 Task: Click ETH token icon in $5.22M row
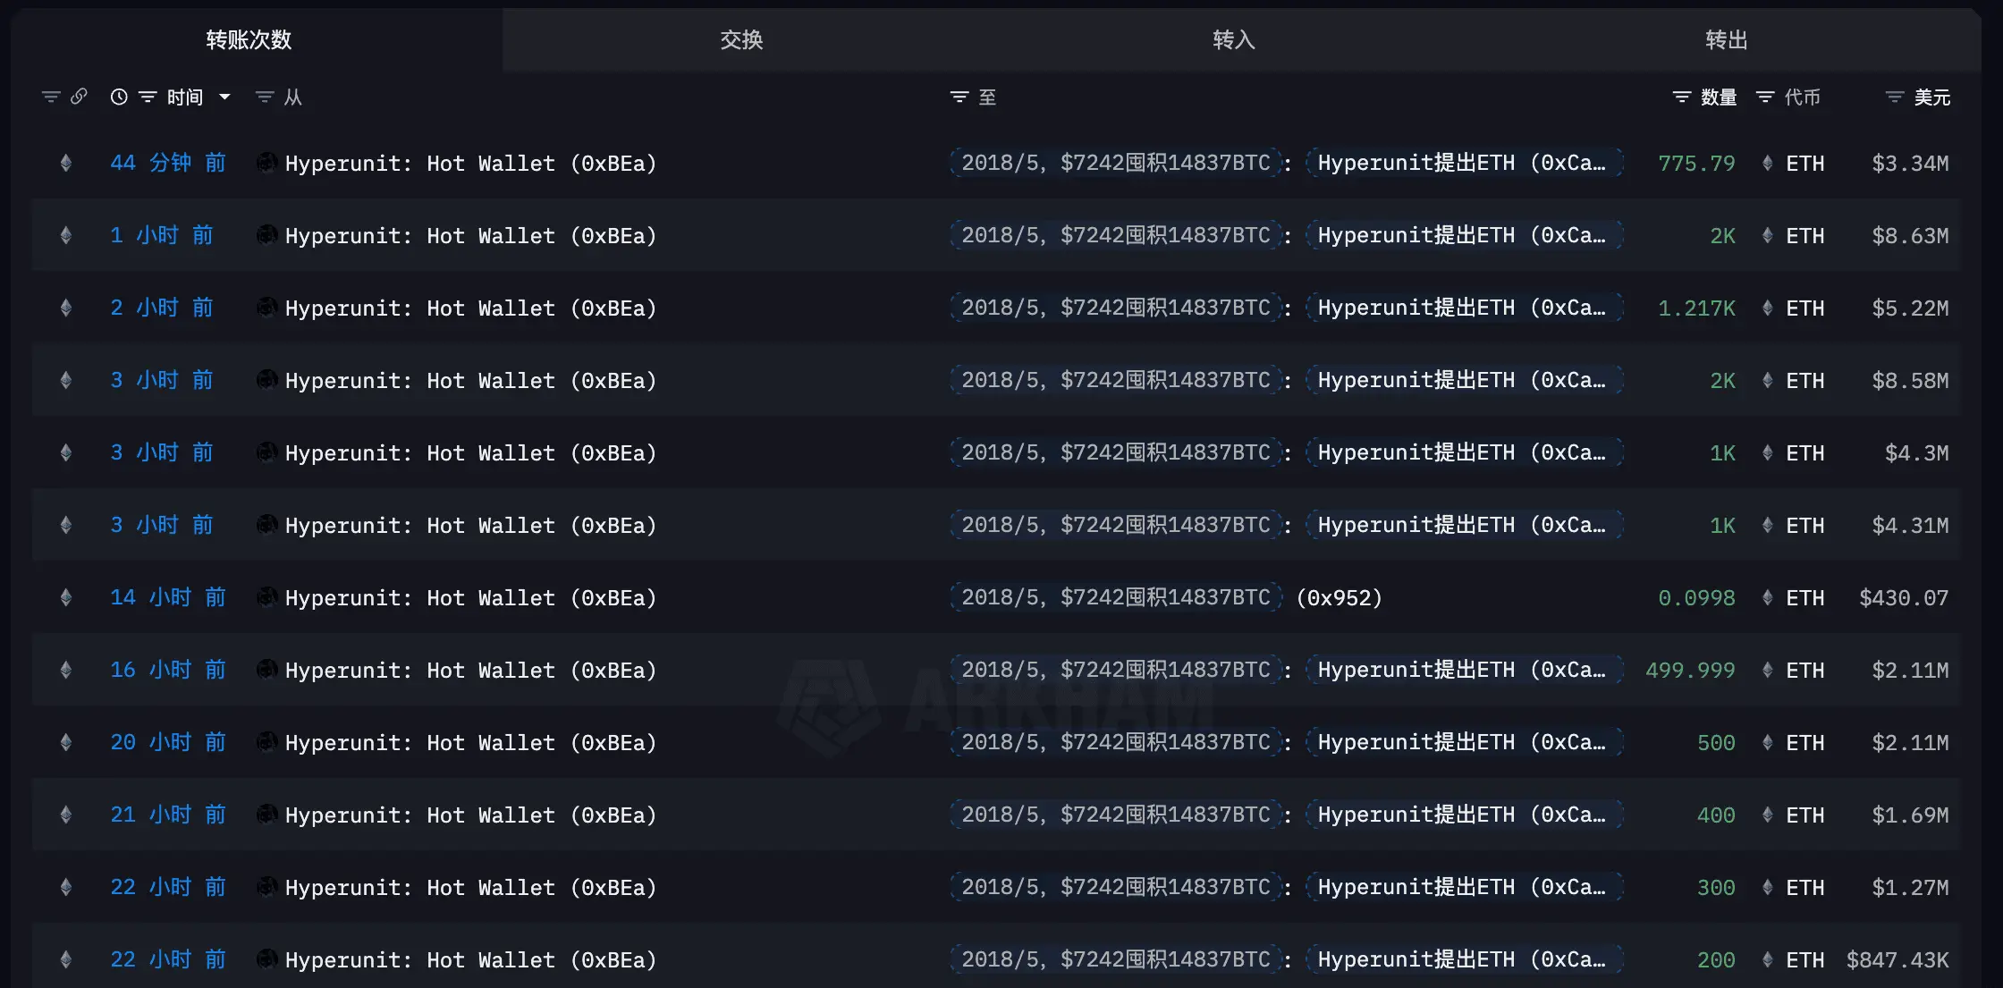[1768, 308]
